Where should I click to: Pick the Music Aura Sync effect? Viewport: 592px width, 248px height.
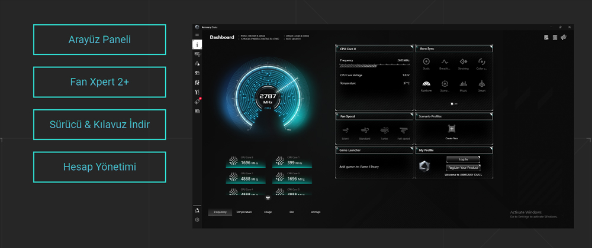[464, 84]
